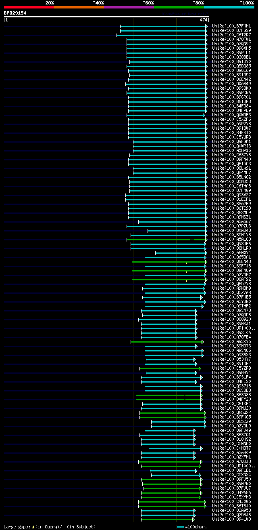The height and width of the screenshot is (530, 258).
Task: Select label UniRef100_Q9SUE6
Action: point(231,244)
